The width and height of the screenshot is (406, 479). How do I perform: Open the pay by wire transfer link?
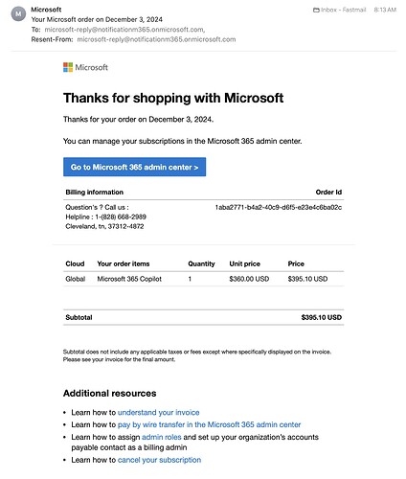pyautogui.click(x=209, y=424)
